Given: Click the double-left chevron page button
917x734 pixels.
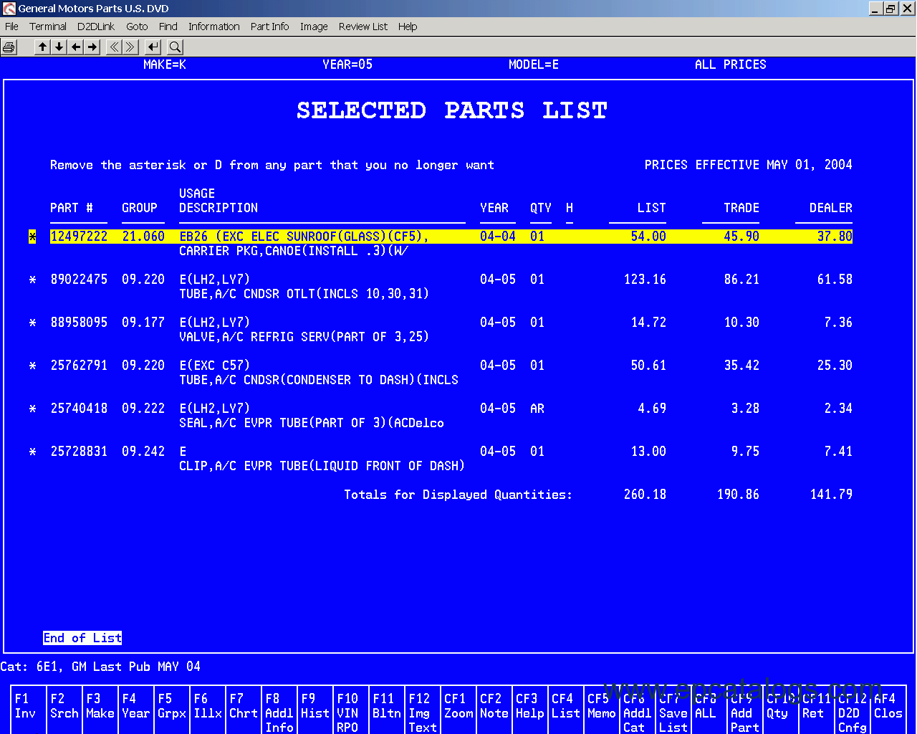Looking at the screenshot, I should (114, 47).
